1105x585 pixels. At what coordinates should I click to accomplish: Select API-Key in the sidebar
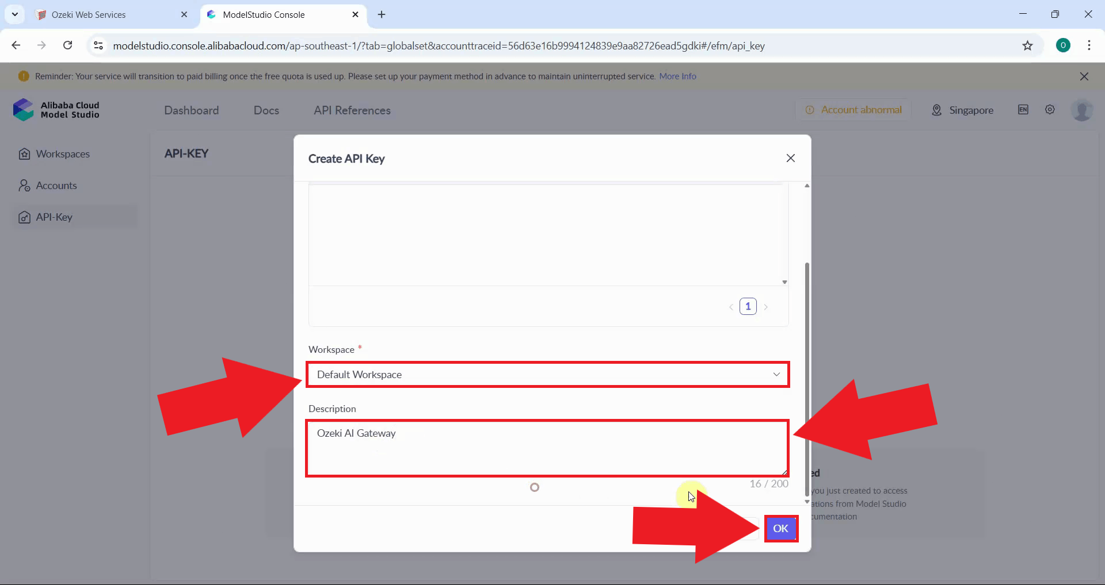tap(54, 217)
